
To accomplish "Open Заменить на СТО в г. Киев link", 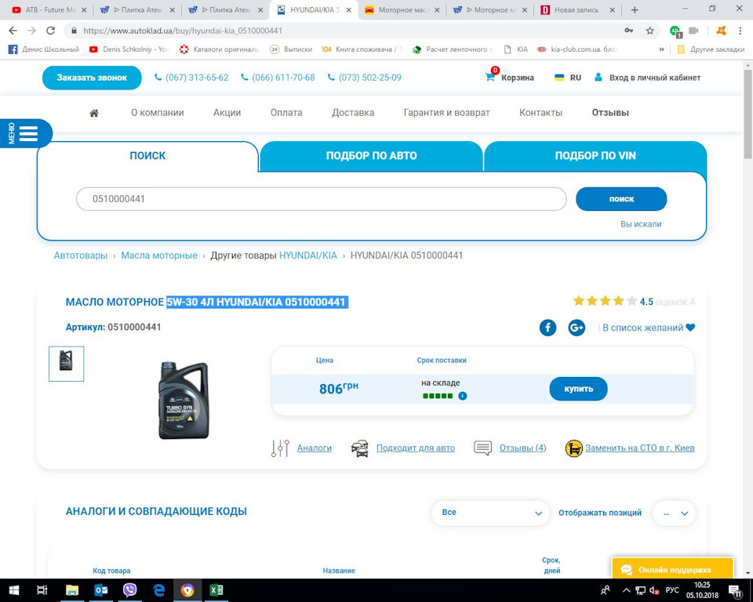I will point(640,448).
